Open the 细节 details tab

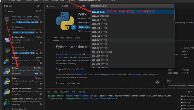56,38
